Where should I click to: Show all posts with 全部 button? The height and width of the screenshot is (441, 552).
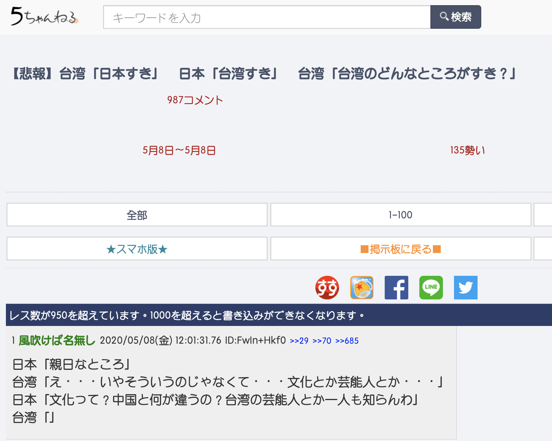pos(137,215)
